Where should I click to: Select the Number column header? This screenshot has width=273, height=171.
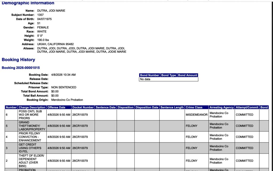[x=11, y=108]
